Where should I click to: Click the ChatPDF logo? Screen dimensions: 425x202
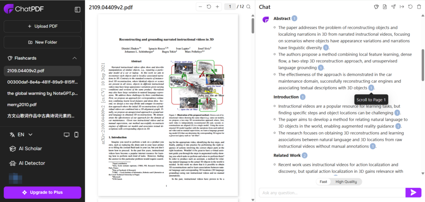coord(23,9)
